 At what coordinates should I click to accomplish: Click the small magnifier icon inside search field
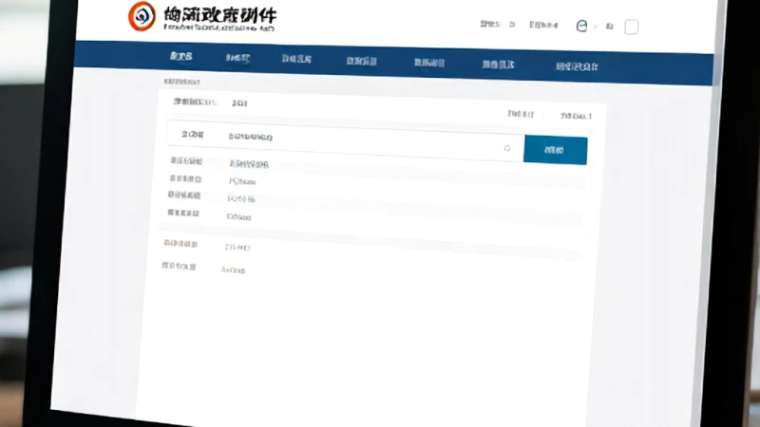click(507, 148)
